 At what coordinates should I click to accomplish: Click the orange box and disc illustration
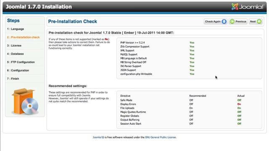click(x=25, y=102)
